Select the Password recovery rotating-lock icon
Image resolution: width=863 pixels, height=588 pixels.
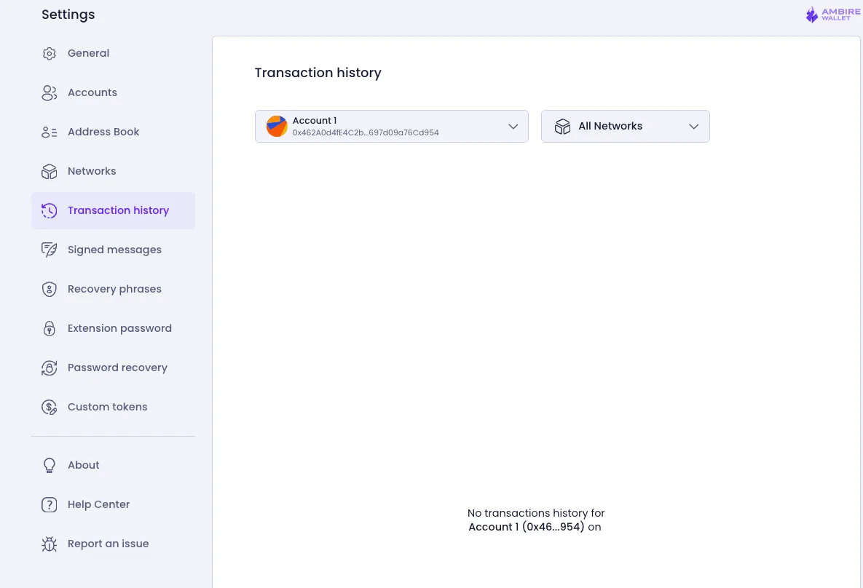(x=49, y=367)
